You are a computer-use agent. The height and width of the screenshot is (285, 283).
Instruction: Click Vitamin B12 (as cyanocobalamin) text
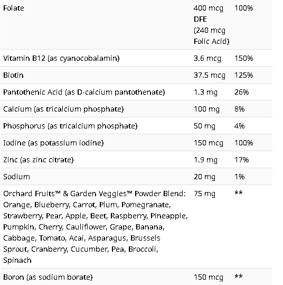coord(61,58)
